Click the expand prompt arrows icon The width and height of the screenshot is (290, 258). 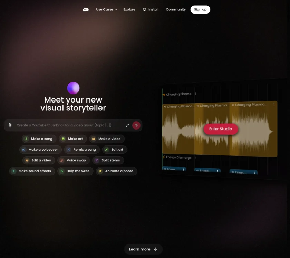tap(127, 125)
